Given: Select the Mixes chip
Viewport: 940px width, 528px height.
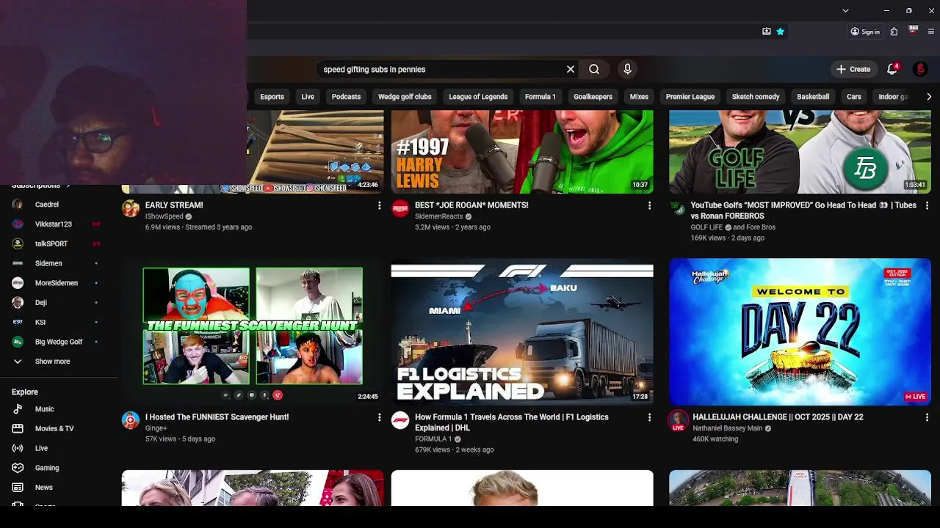Looking at the screenshot, I should [639, 97].
